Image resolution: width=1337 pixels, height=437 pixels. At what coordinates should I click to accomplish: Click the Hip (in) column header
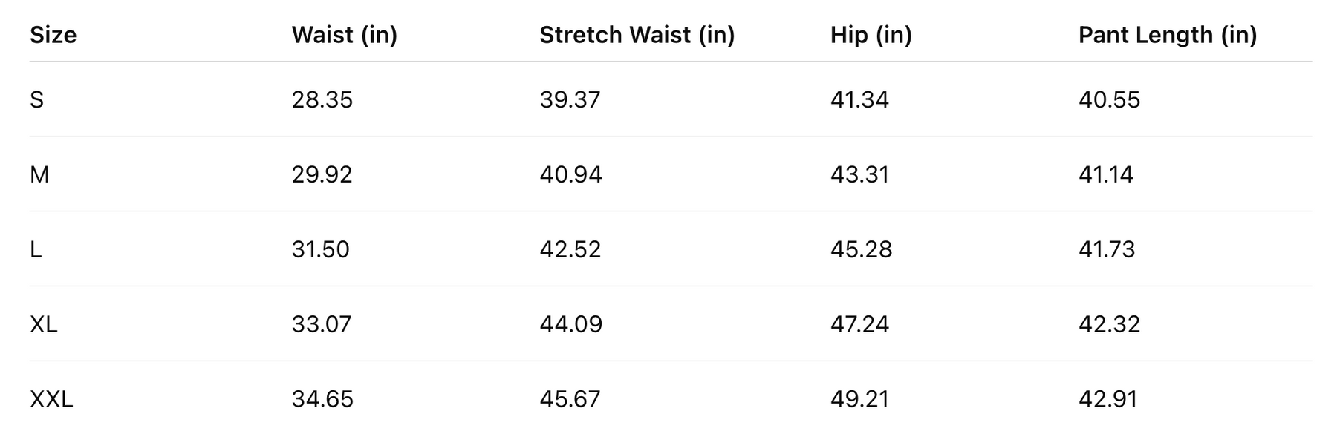(x=871, y=35)
